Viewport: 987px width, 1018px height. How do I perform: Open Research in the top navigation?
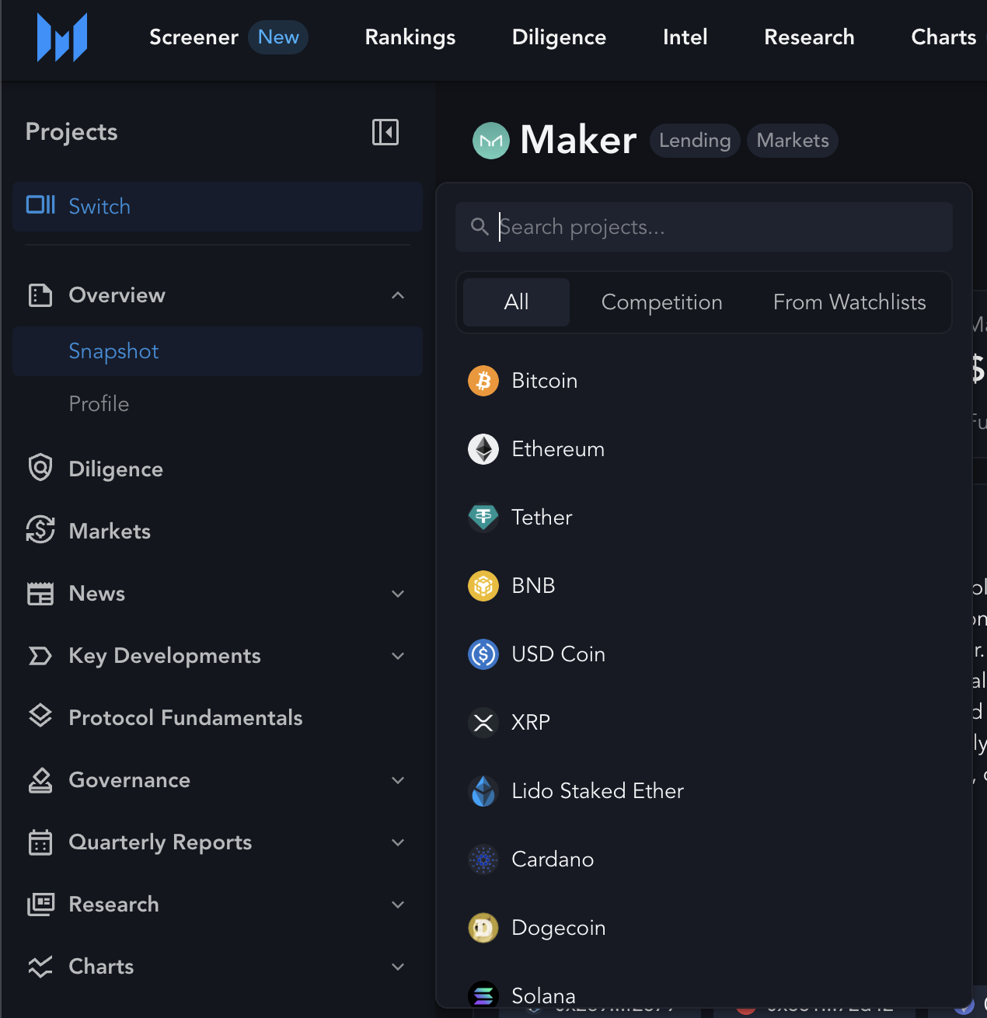point(809,37)
